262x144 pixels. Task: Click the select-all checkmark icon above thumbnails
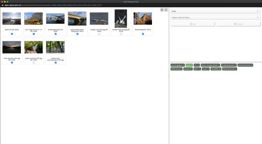point(162,10)
